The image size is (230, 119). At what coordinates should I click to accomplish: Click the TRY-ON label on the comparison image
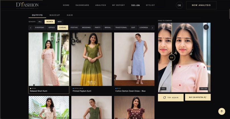[x=204, y=89]
